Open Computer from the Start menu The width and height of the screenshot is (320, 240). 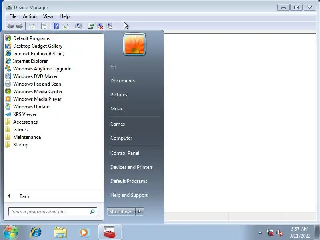click(121, 138)
